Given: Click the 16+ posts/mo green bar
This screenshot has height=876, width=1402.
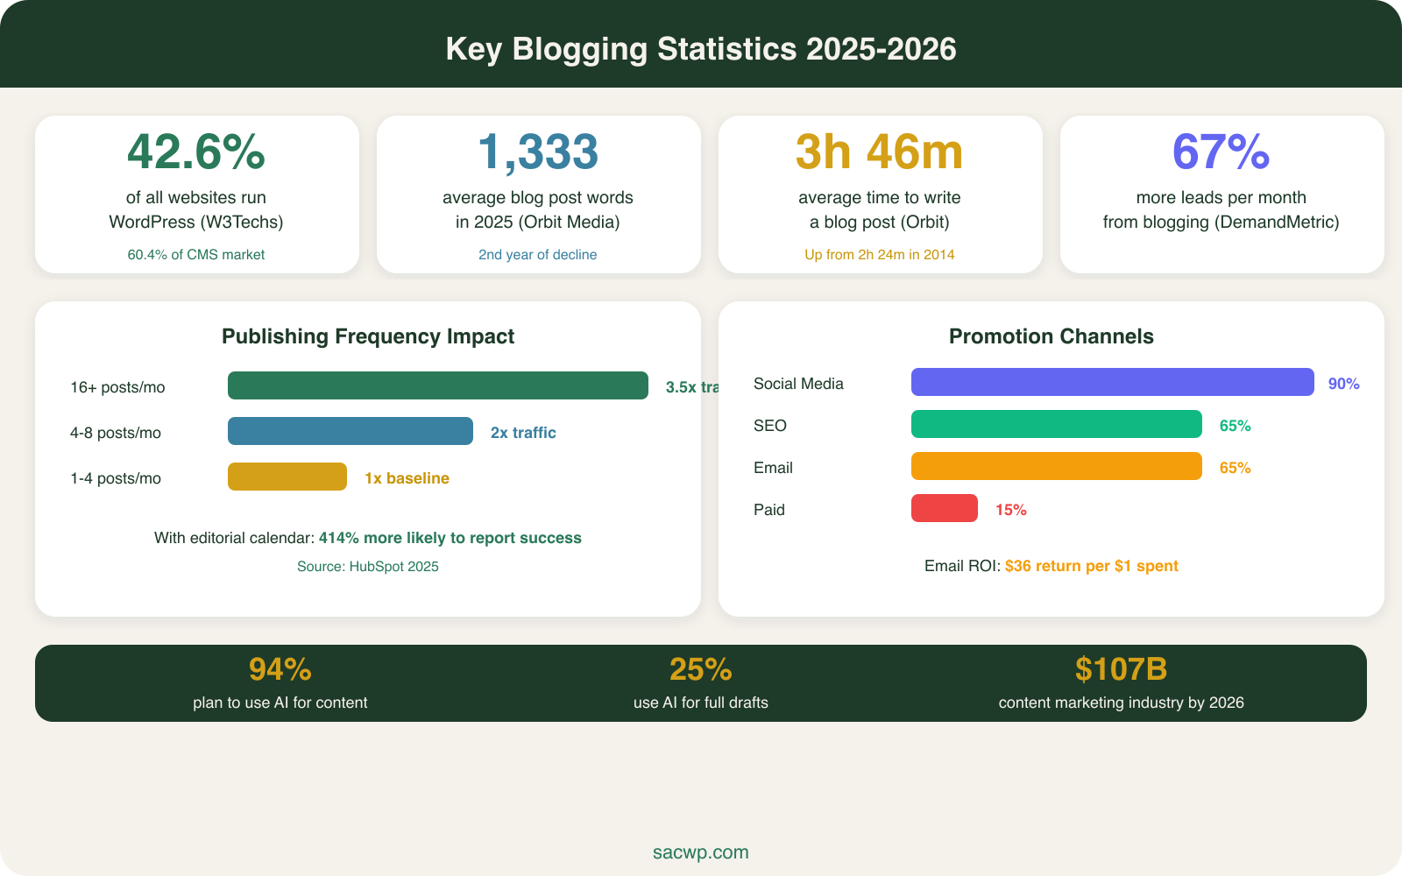Looking at the screenshot, I should coord(437,385).
